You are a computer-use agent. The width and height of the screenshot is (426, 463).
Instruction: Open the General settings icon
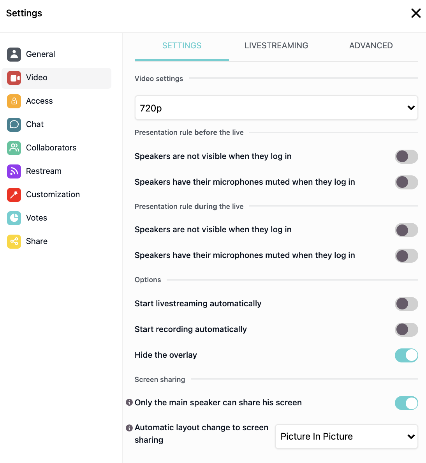(x=14, y=54)
